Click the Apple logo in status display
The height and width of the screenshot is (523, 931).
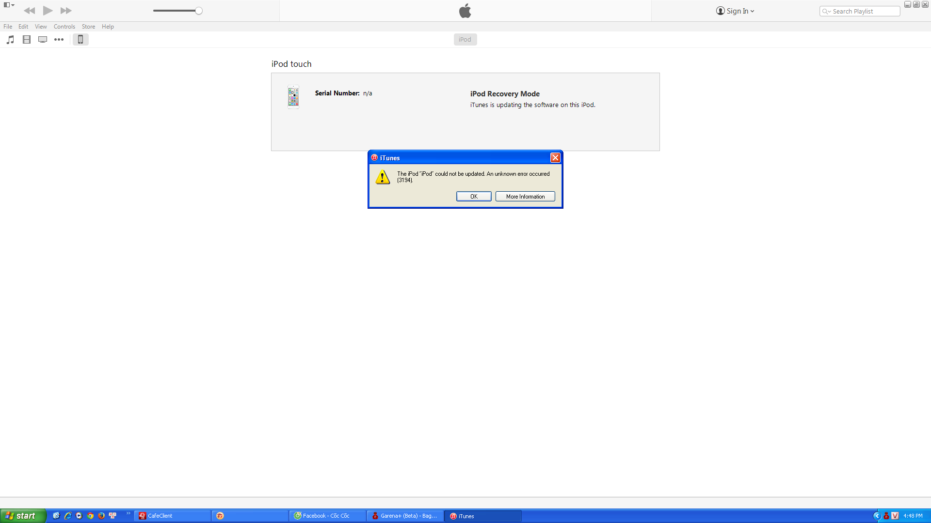[x=465, y=11]
